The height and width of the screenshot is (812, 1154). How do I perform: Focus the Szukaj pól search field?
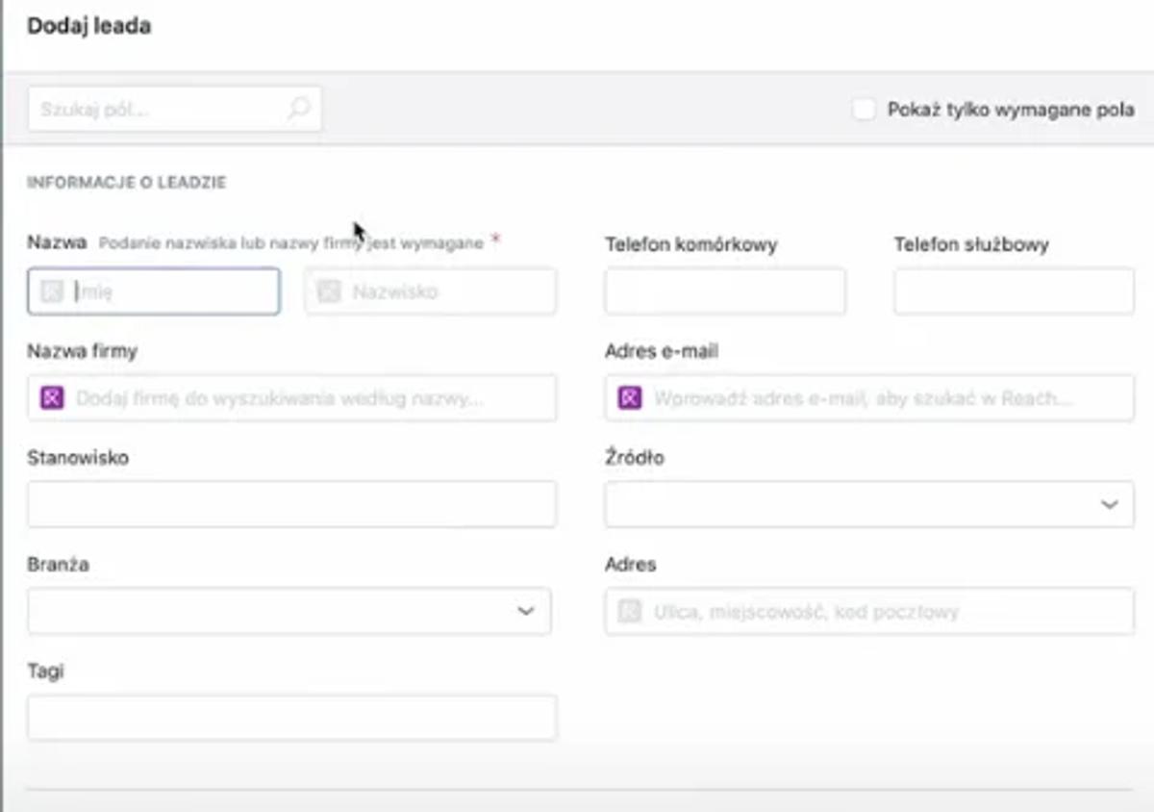[x=175, y=110]
